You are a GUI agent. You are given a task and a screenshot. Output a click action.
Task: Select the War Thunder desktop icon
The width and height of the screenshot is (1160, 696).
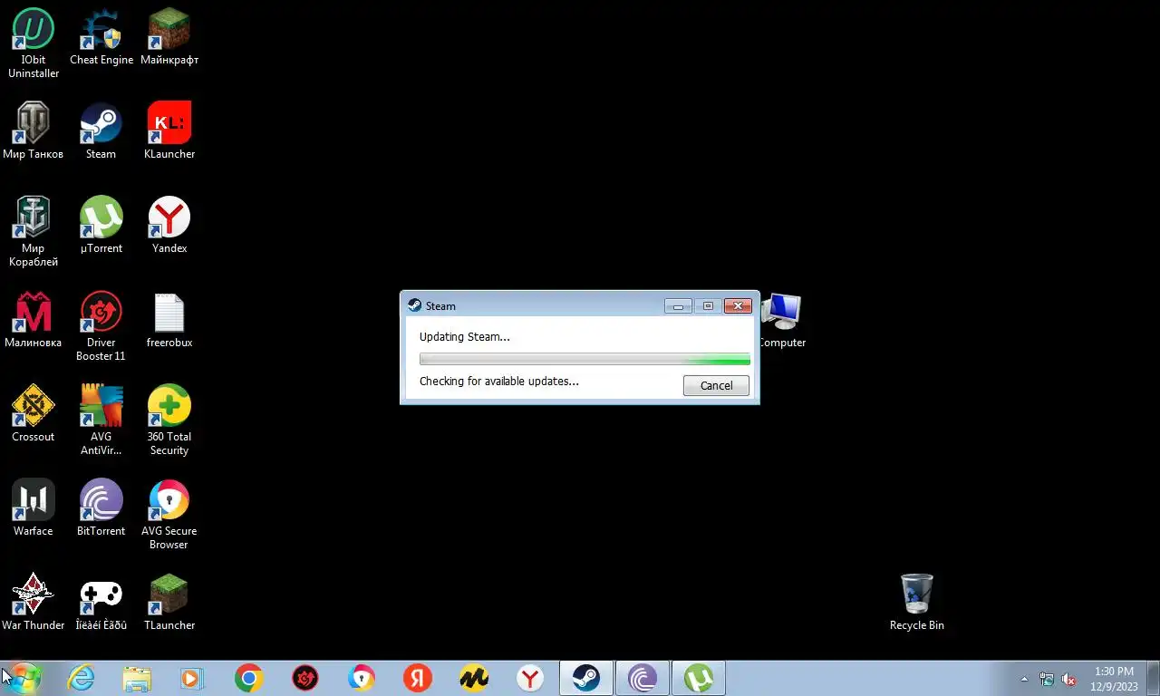tap(34, 602)
